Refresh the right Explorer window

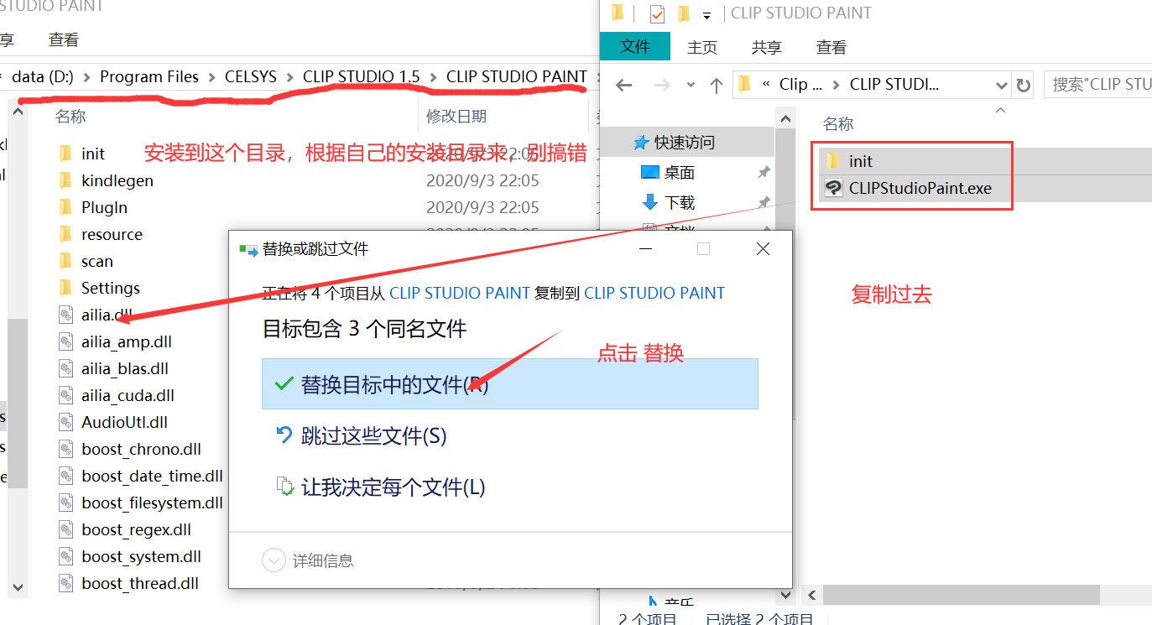pyautogui.click(x=1023, y=85)
